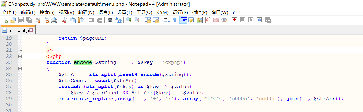Close the menu.php tab with its X
This screenshot has width=363, height=112.
(x=31, y=30)
